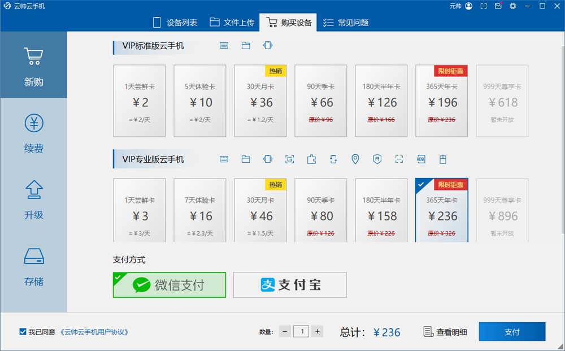Click the vertical scrollbar on right

(563, 141)
